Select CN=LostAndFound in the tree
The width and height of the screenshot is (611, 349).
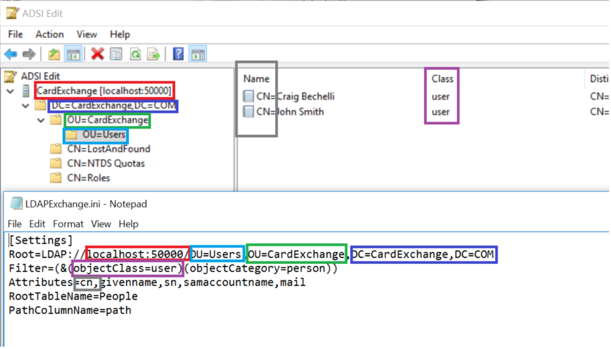coord(109,149)
